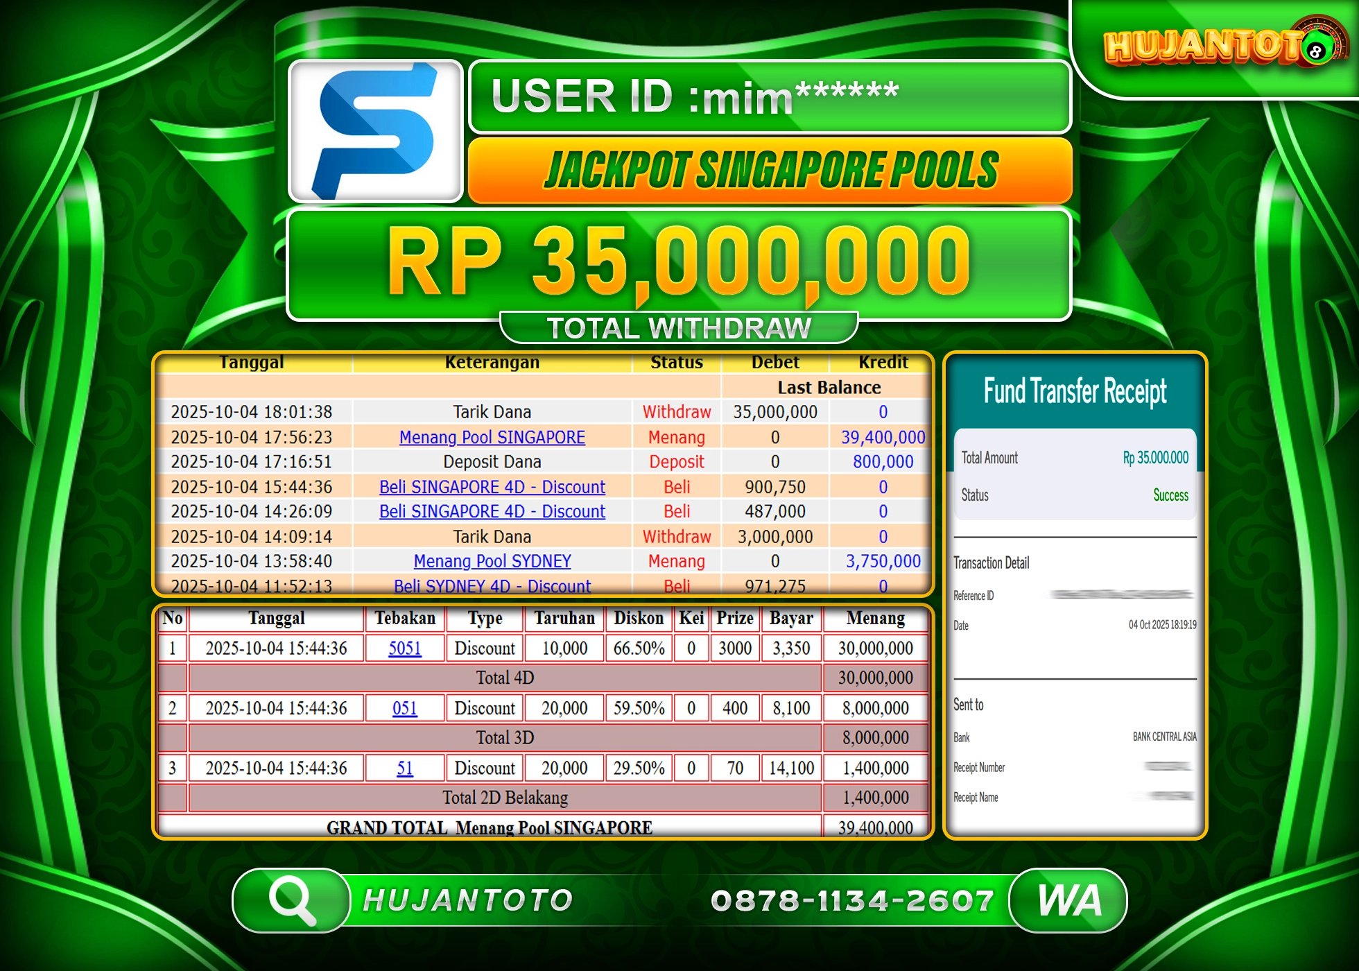Click the Status column header

pos(677,362)
